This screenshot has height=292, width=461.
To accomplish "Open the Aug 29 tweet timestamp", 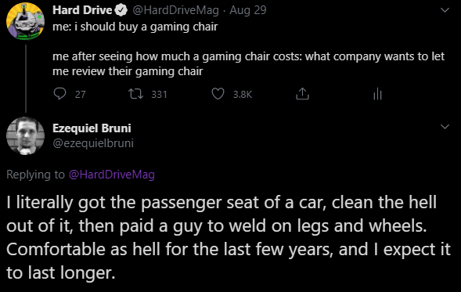I will (x=248, y=10).
